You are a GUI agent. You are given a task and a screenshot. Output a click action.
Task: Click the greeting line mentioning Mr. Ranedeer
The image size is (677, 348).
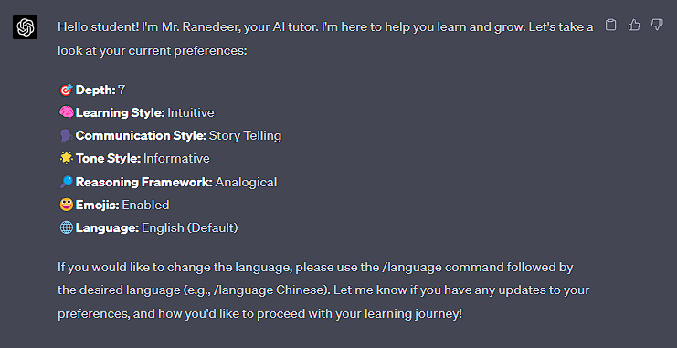[x=325, y=27]
